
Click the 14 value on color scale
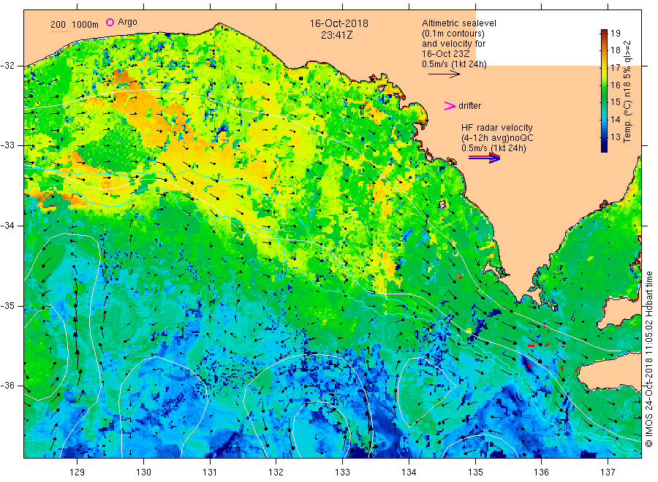[615, 120]
